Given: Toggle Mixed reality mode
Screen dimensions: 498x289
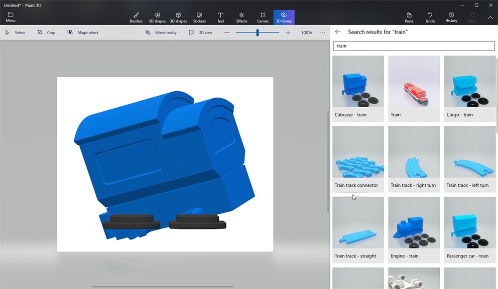Looking at the screenshot, I should 161,33.
